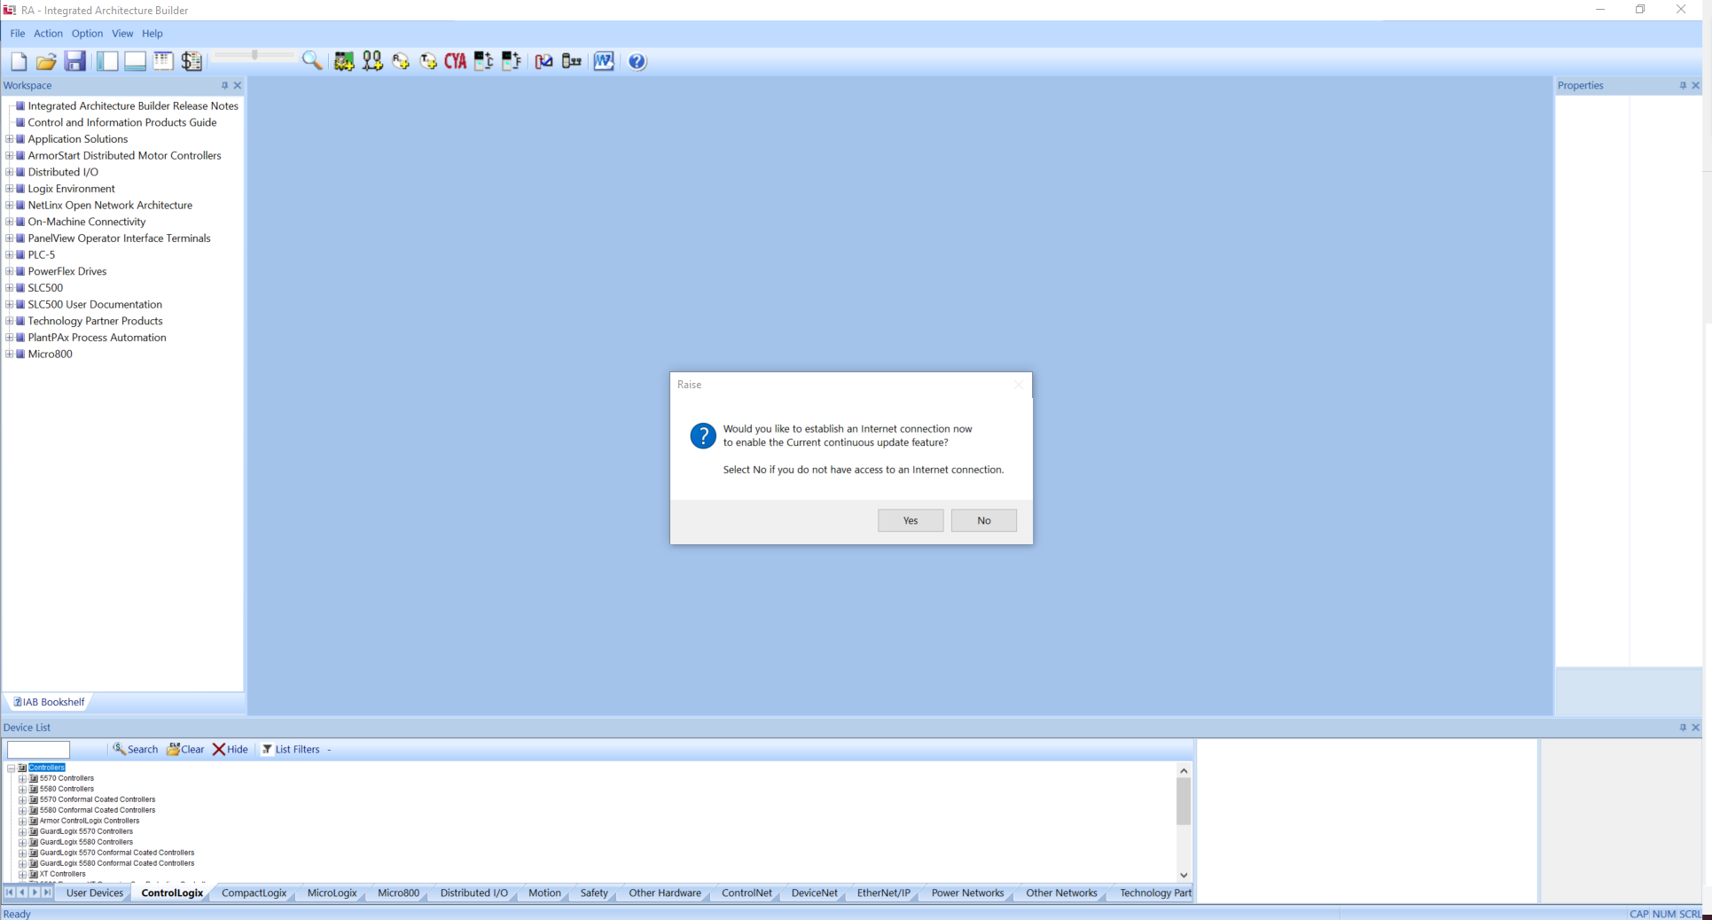Select Armor ControlLogix Controllers in device tree

coord(90,821)
